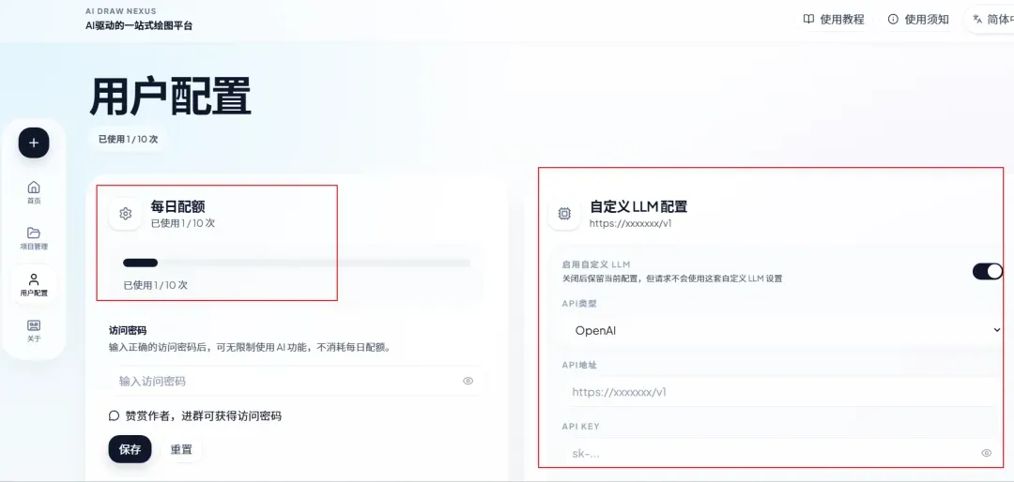
Task: Reveal access password with eye icon
Action: 469,382
